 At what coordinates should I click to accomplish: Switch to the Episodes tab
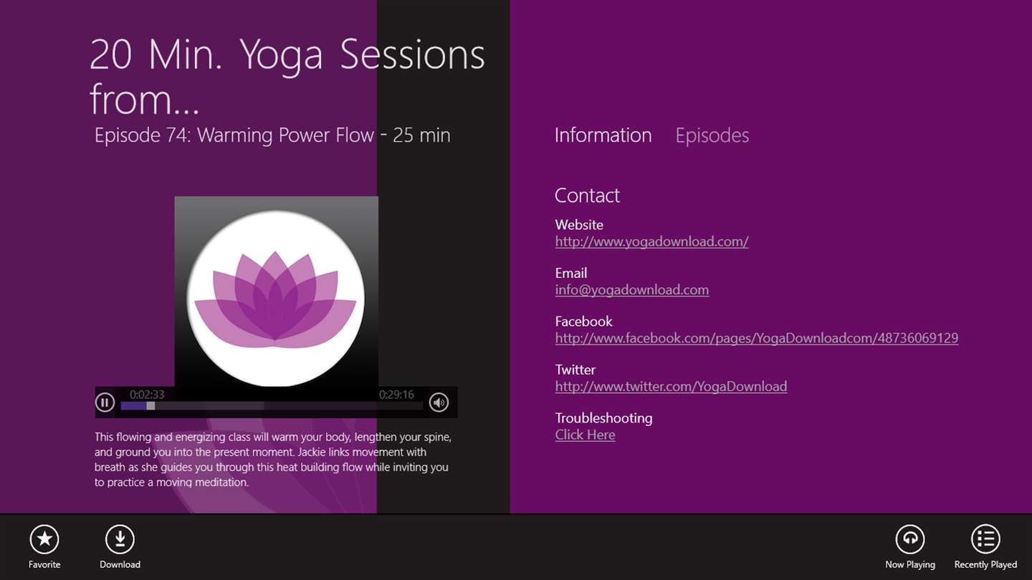[712, 135]
